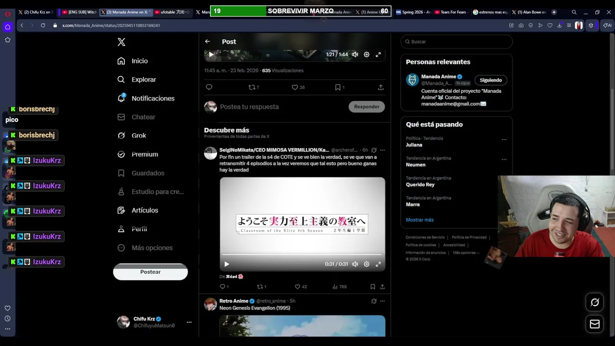Open a new browser tab
This screenshot has height=346, width=615.
click(554, 12)
